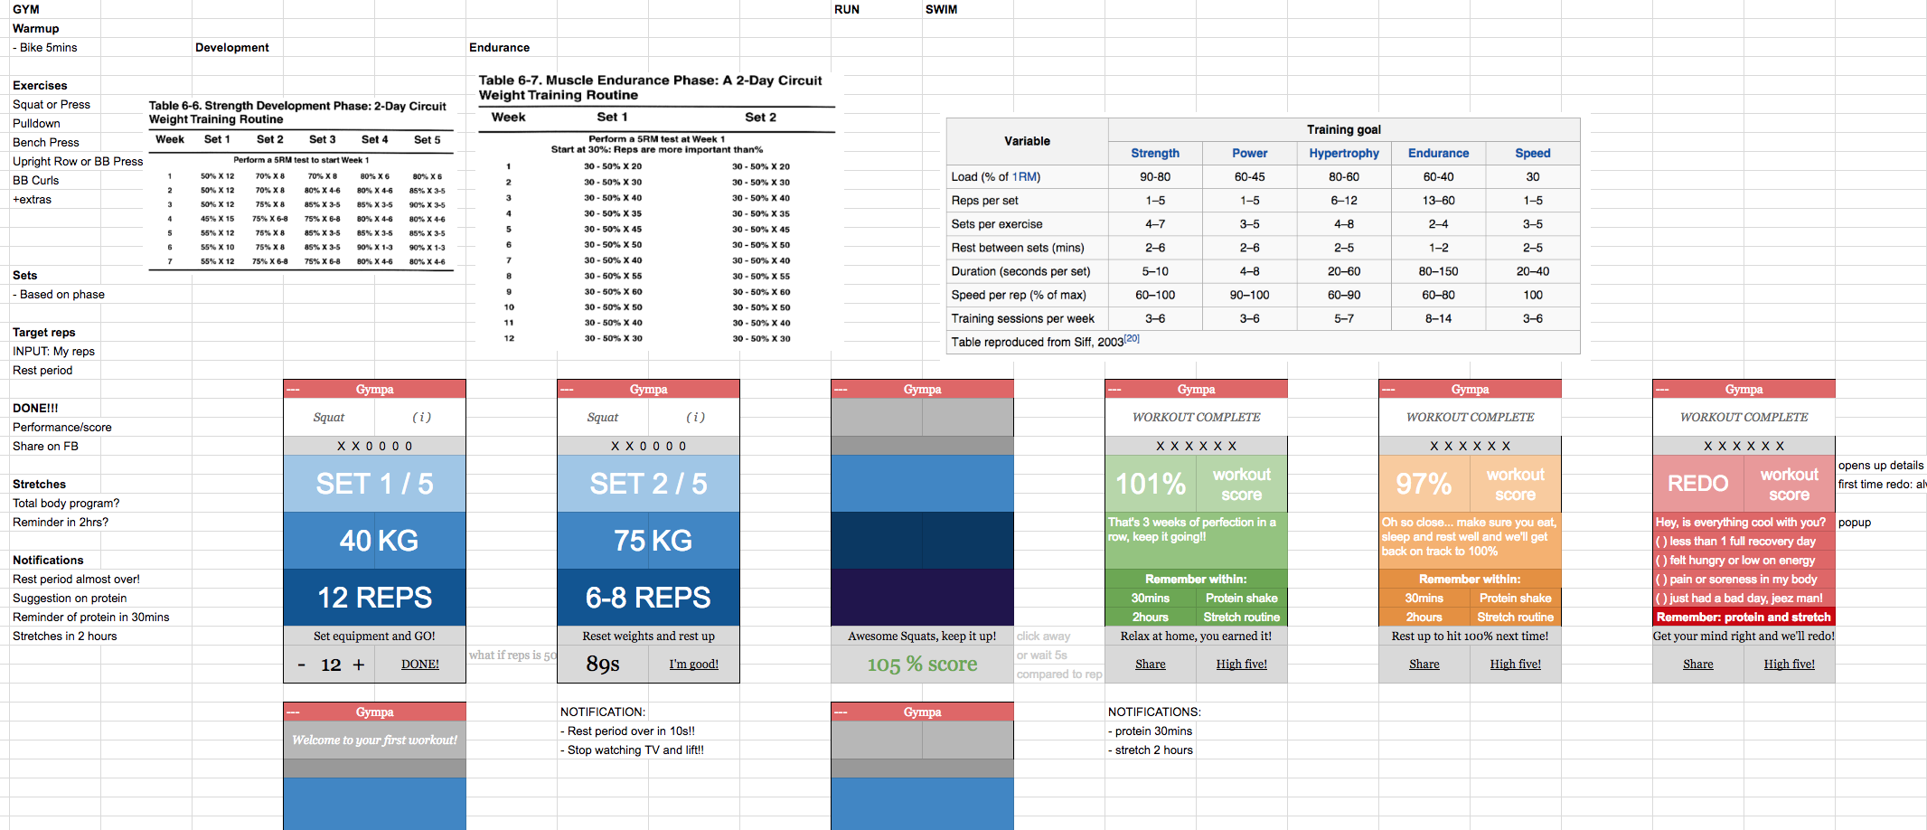Open the Strength link in Training goal table
This screenshot has width=1927, height=830.
[x=1155, y=153]
